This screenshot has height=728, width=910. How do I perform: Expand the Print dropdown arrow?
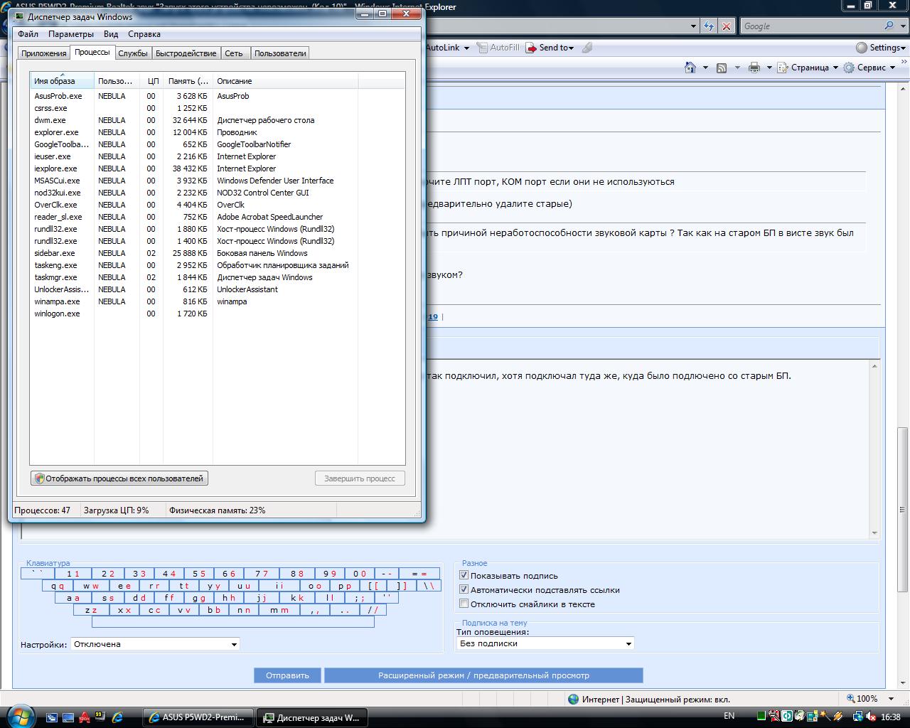769,68
